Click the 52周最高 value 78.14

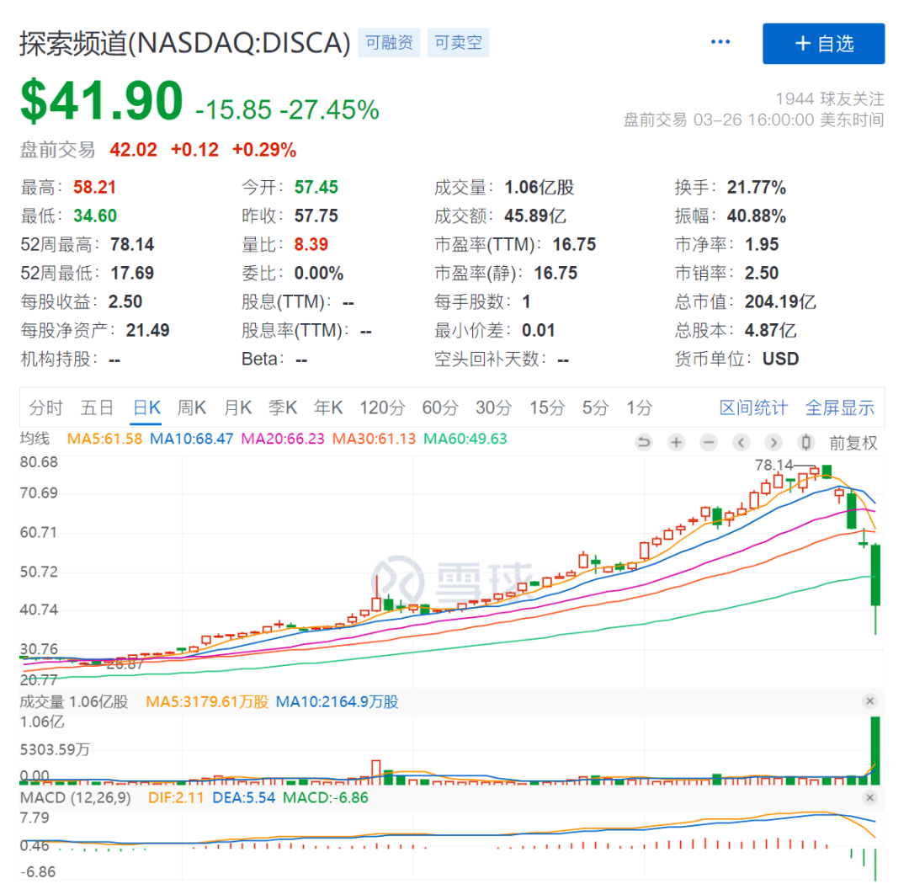pos(132,244)
